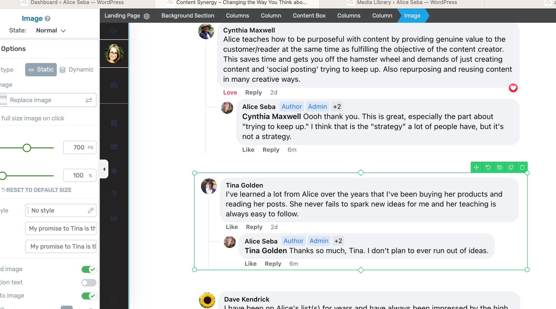Click the Image help question mark icon
This screenshot has height=309, width=556.
tap(48, 18)
